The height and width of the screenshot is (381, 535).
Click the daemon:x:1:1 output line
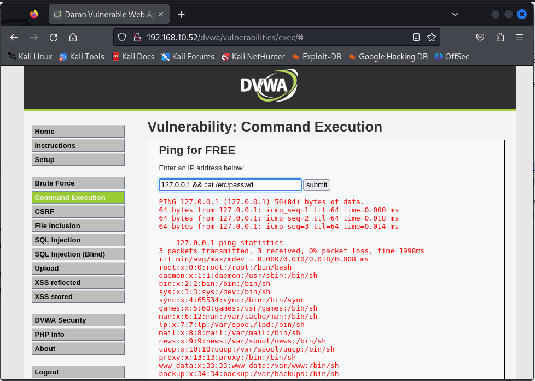(238, 276)
